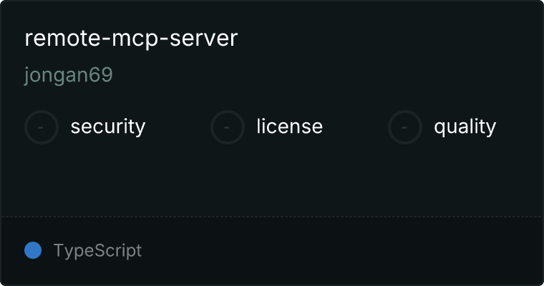Click the license score circle badge
The width and height of the screenshot is (544, 286).
[227, 127]
